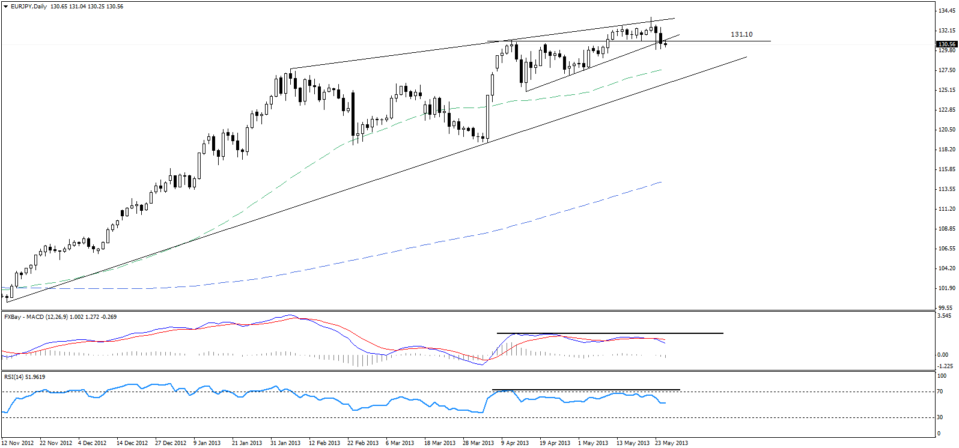Click the RSI 30 level label
Image resolution: width=959 pixels, height=448 pixels.
(941, 417)
